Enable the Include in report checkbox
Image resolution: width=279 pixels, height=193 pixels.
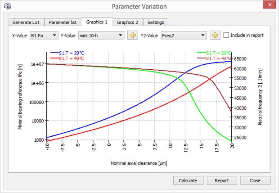(226, 35)
